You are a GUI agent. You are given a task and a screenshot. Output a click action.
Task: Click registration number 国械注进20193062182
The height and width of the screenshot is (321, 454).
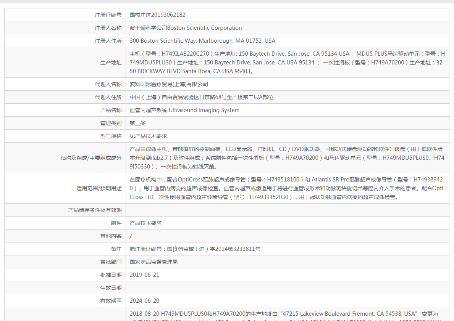(158, 15)
